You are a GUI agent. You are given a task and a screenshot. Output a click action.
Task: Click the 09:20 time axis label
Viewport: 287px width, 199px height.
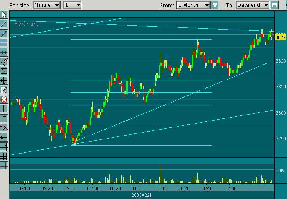click(47, 188)
